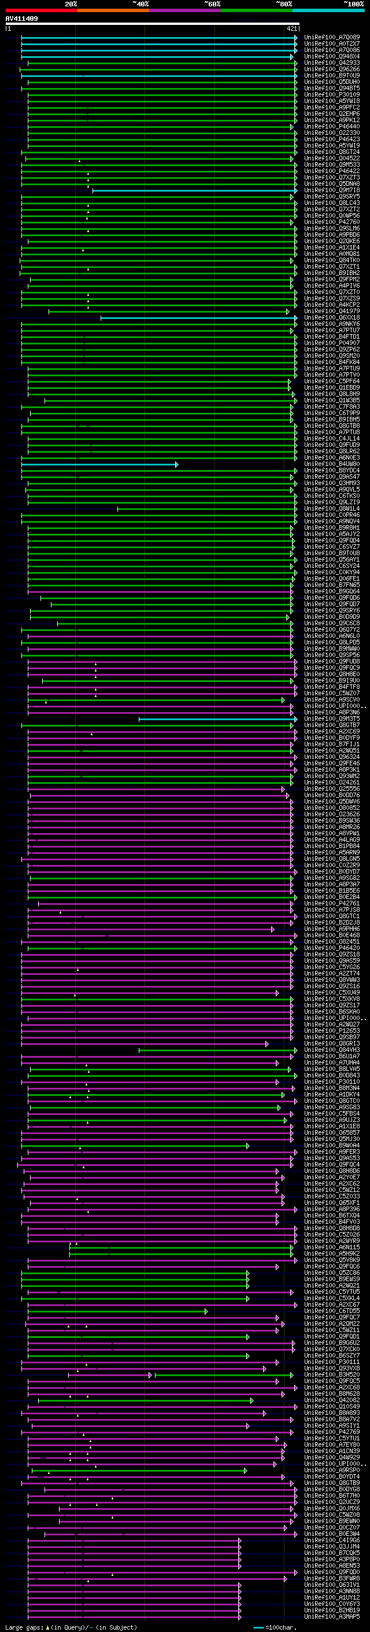Select the UniRef100_Q9SLM6 label

pyautogui.click(x=332, y=228)
